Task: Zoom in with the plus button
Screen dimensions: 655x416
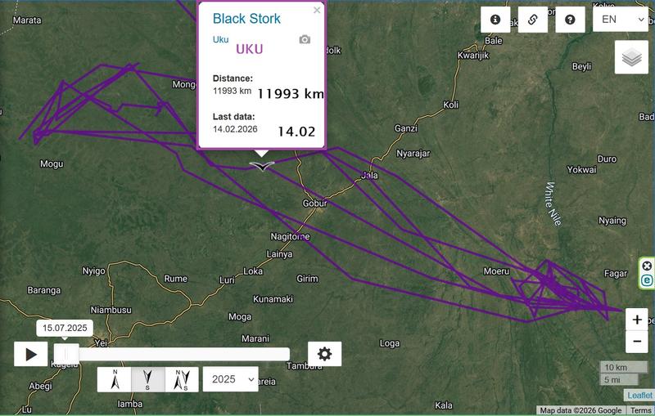Action: 637,320
